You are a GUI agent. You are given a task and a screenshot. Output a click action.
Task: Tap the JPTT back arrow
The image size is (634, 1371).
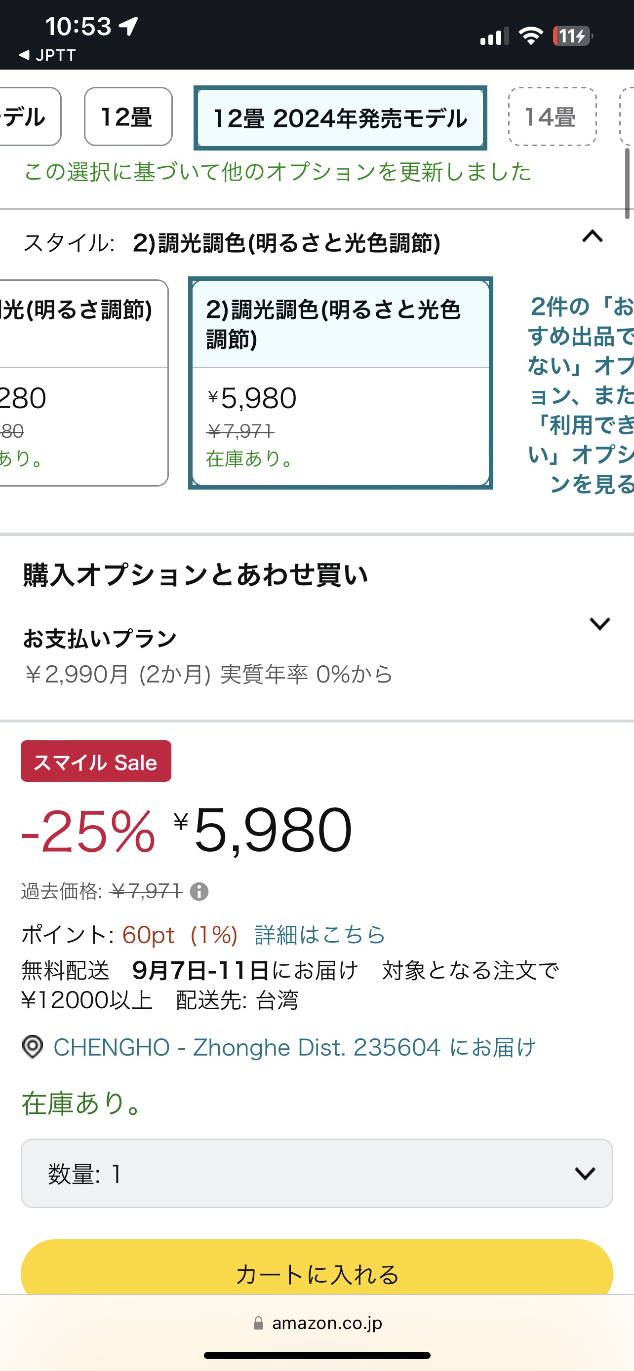24,55
